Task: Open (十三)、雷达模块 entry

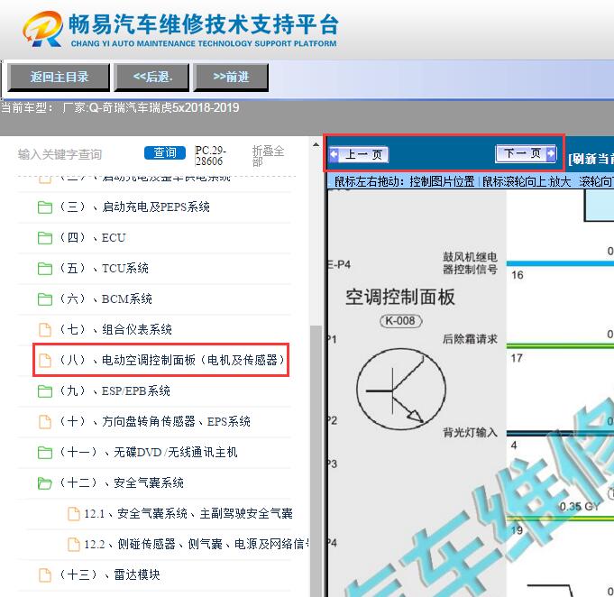Action: 110,574
